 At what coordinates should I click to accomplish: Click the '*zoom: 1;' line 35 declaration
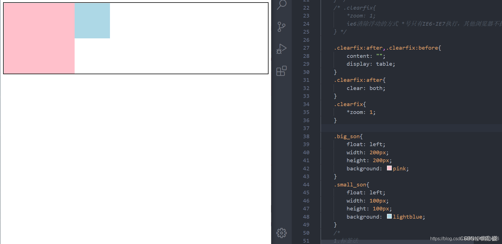pyautogui.click(x=361, y=112)
